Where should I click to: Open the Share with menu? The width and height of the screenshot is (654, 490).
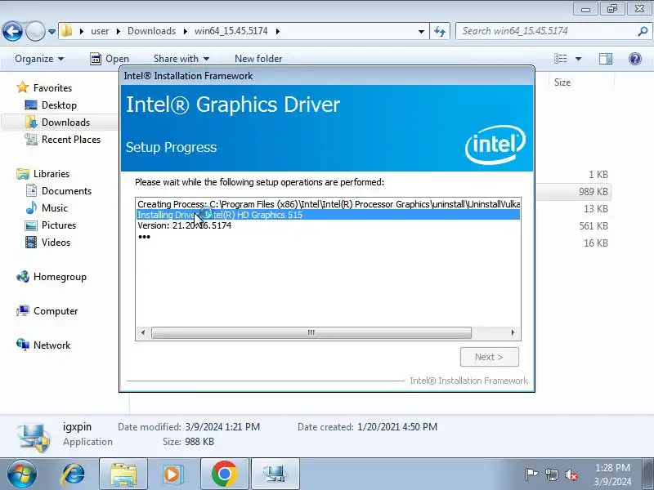coord(181,59)
